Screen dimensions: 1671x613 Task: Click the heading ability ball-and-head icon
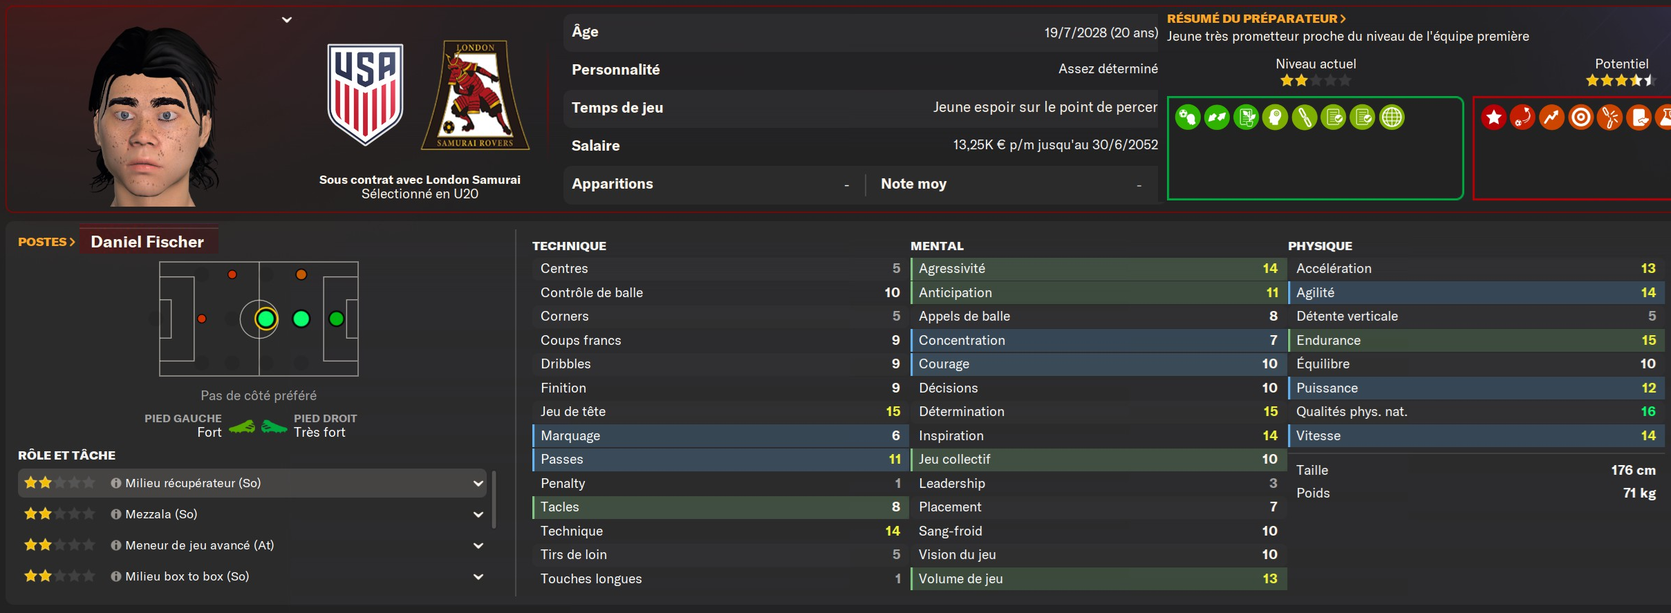[x=1188, y=117]
